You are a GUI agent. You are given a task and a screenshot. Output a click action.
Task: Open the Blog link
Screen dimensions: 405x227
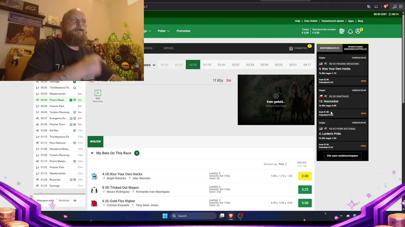tap(360, 21)
